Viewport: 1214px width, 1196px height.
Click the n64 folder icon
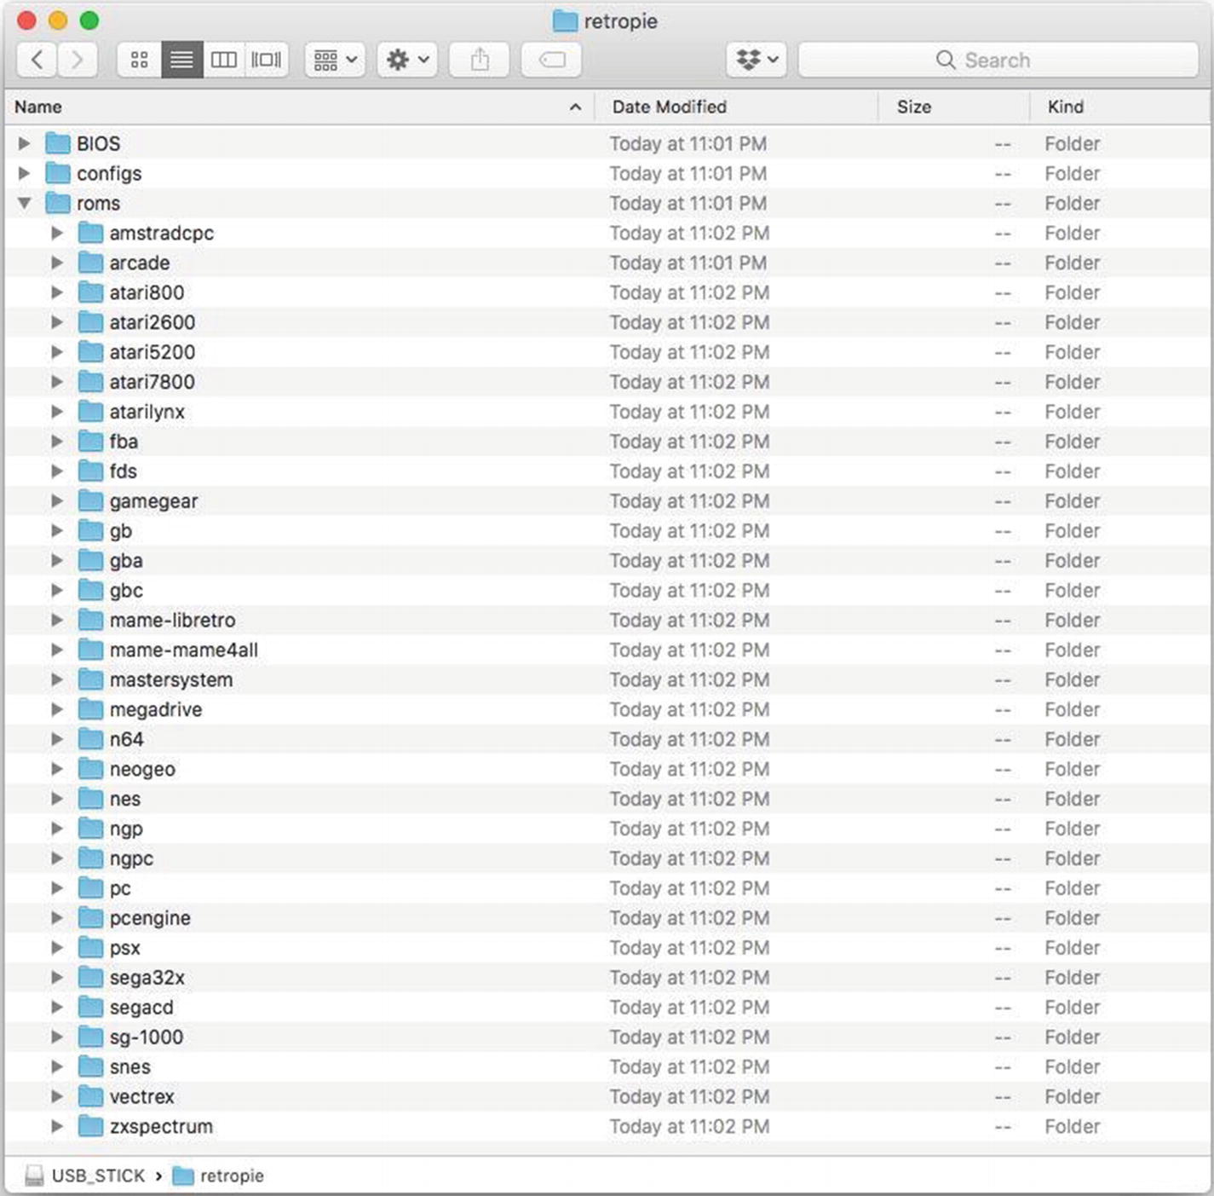pos(90,739)
